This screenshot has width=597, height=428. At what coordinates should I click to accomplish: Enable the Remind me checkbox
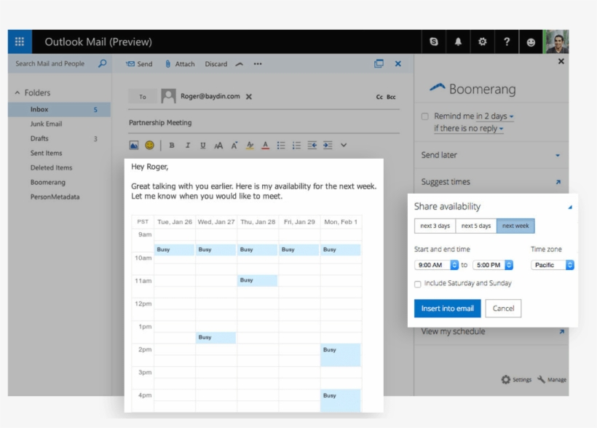(x=425, y=116)
